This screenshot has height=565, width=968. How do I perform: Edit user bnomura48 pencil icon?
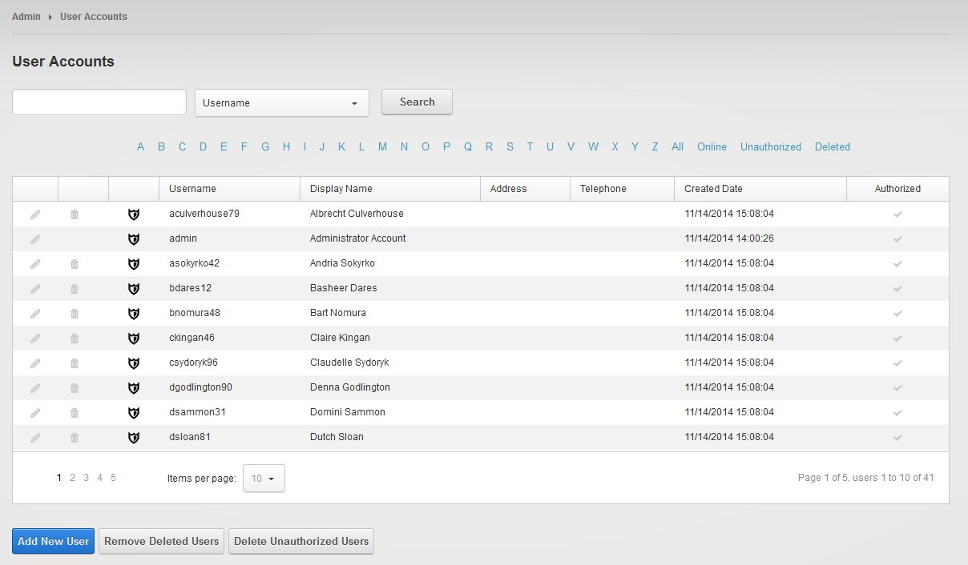coord(35,314)
